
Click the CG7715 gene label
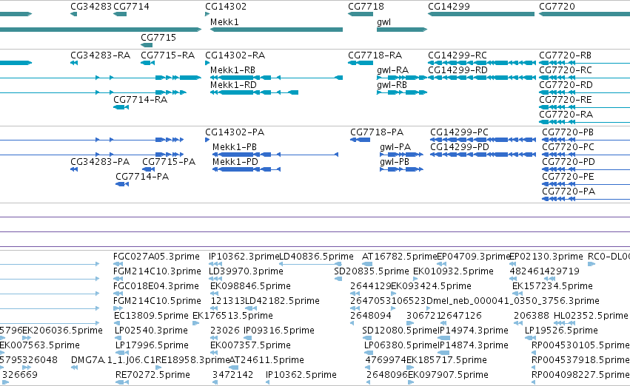pos(158,37)
